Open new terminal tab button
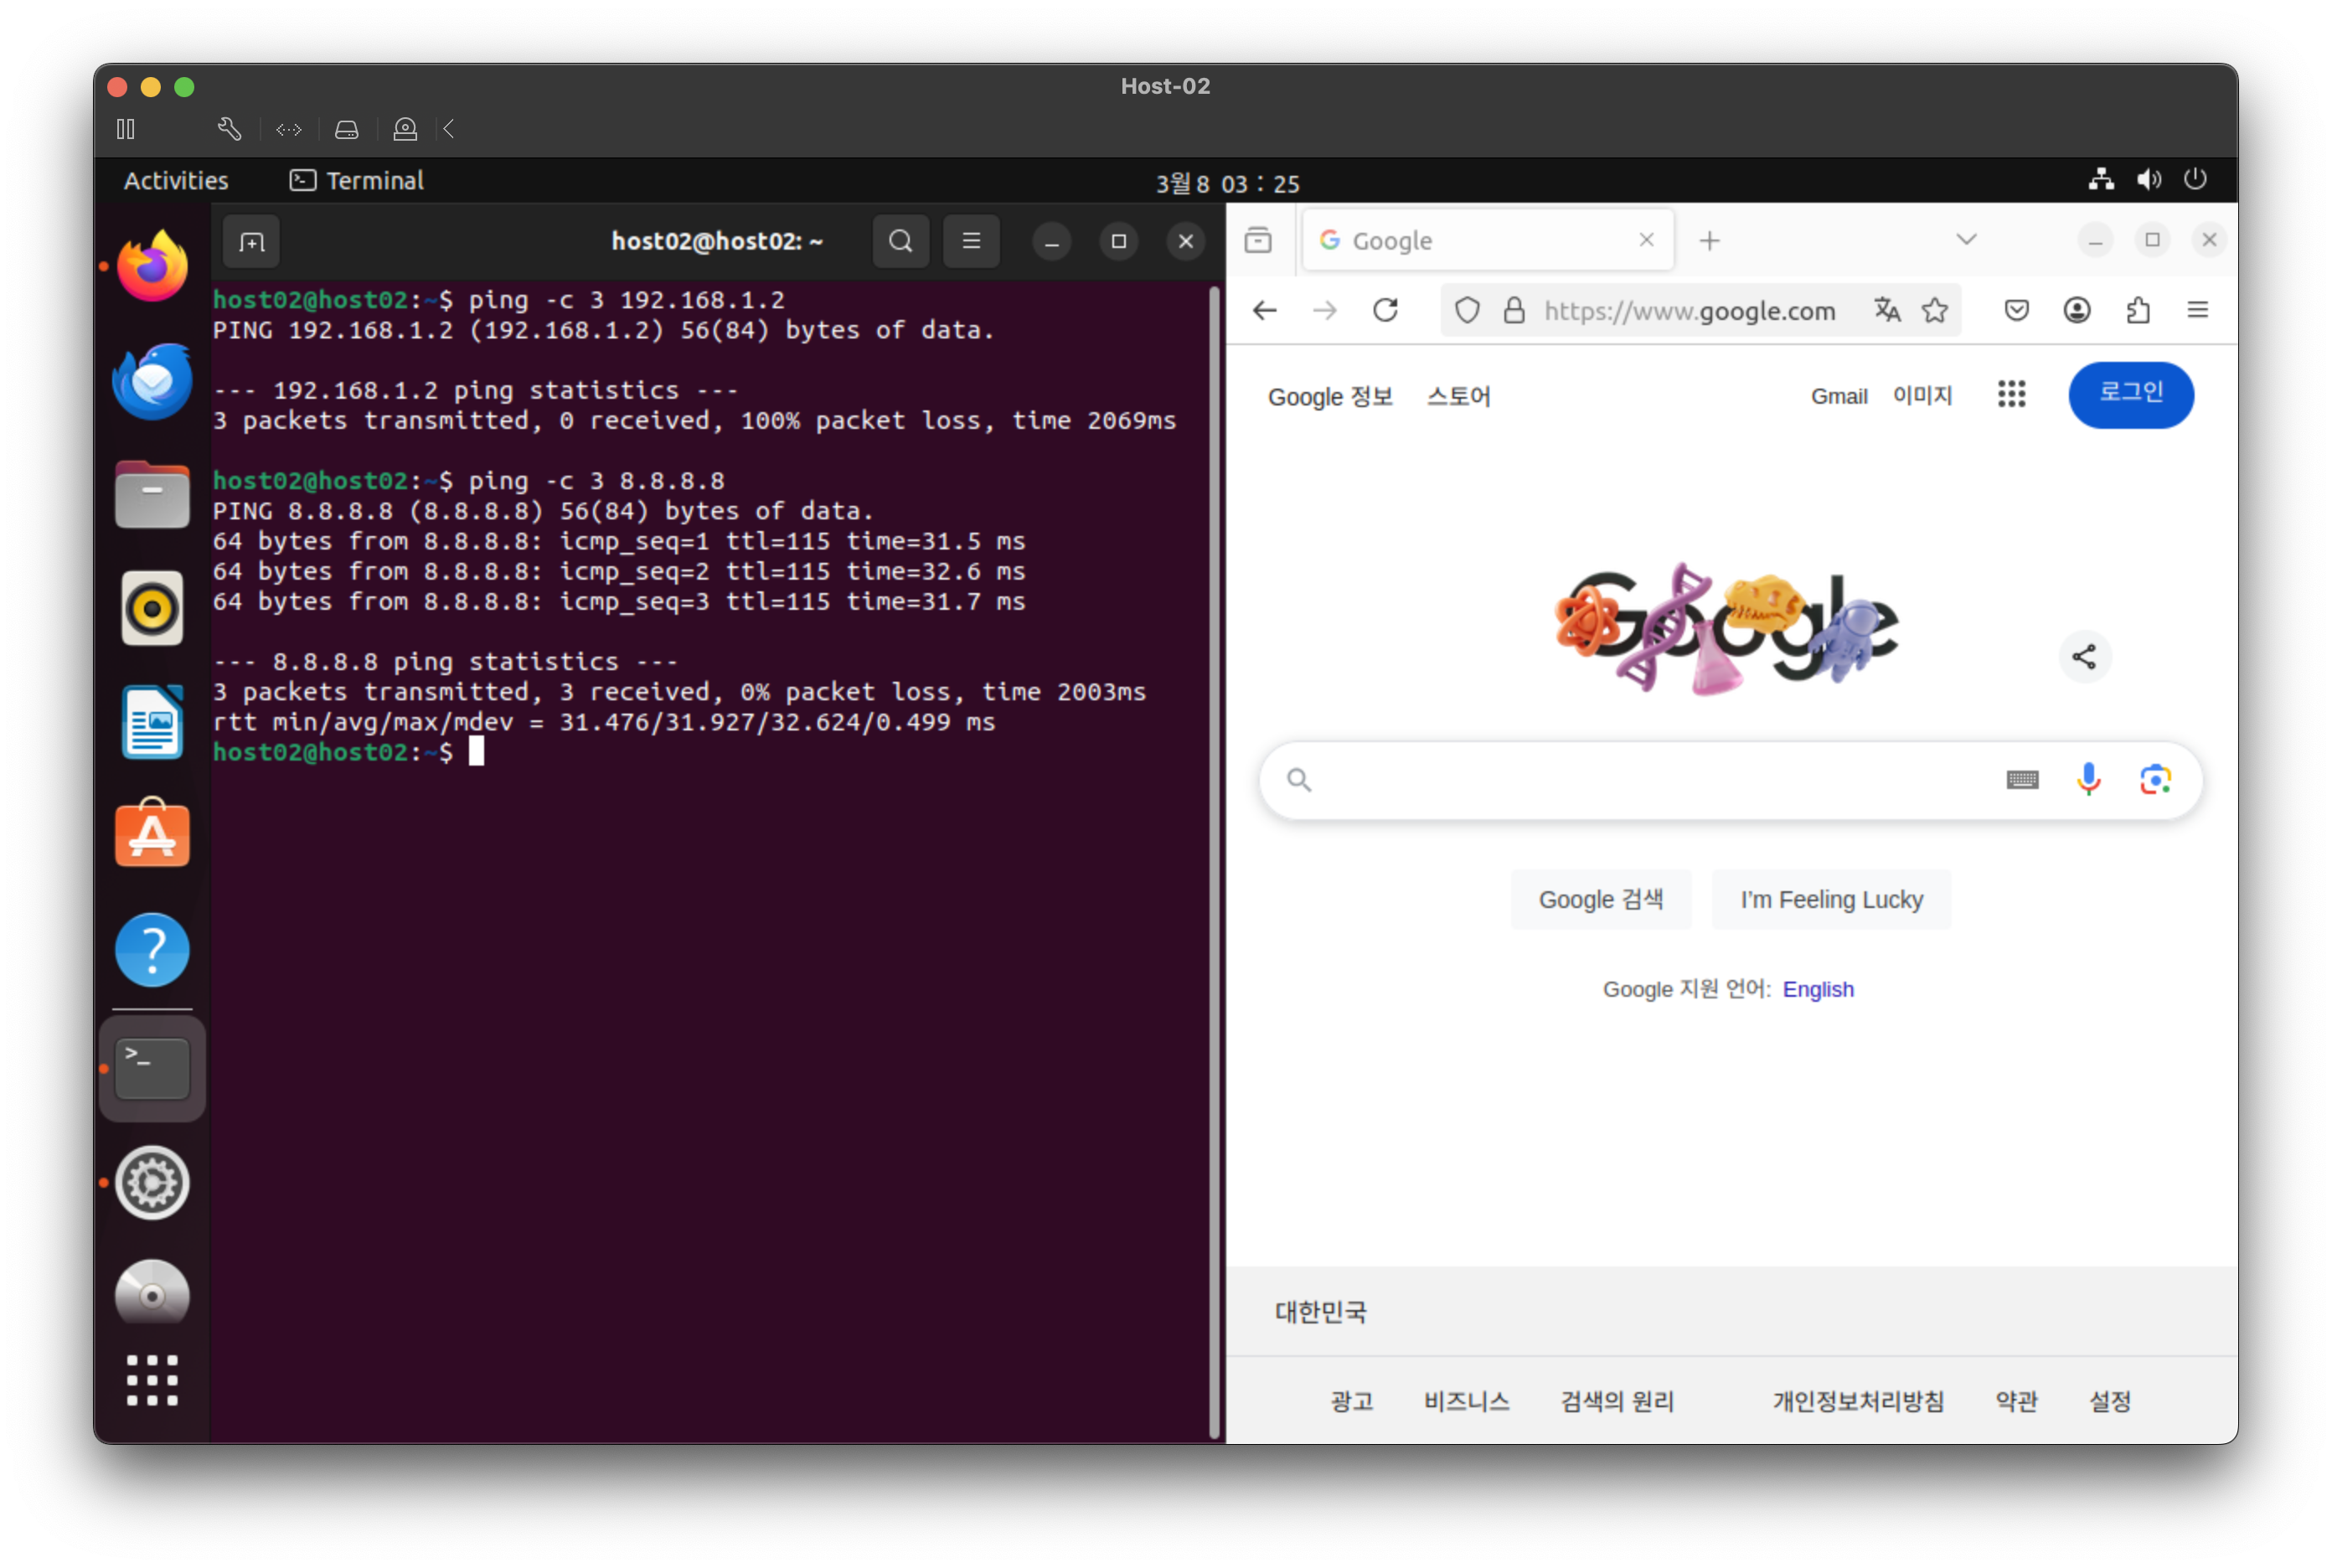This screenshot has height=1568, width=2332. pyautogui.click(x=251, y=242)
